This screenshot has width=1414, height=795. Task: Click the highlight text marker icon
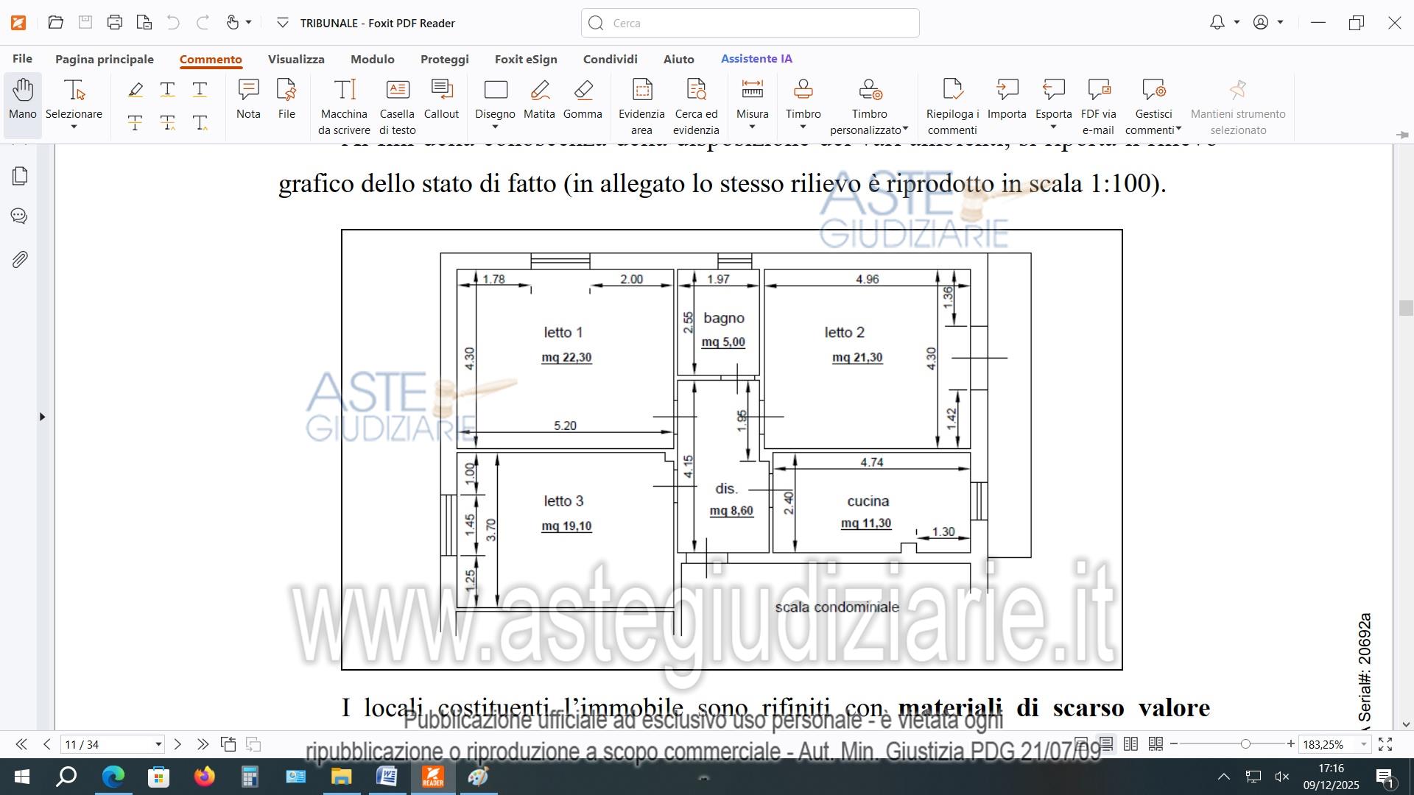[x=136, y=90]
